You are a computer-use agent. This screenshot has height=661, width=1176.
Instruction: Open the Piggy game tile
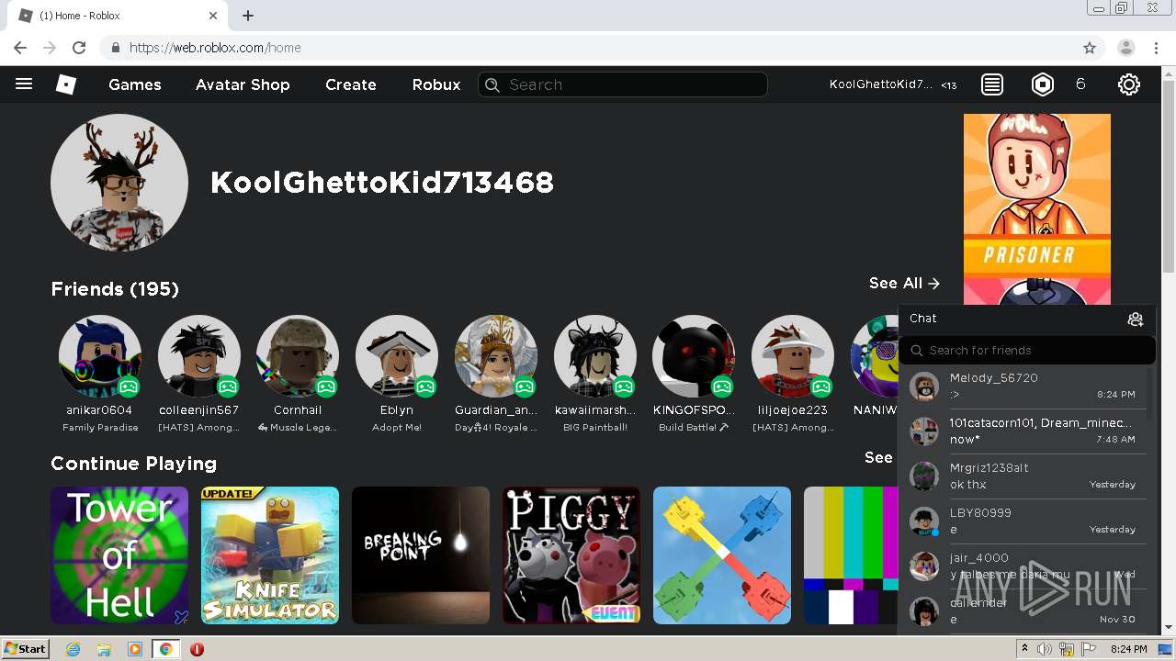pyautogui.click(x=571, y=555)
